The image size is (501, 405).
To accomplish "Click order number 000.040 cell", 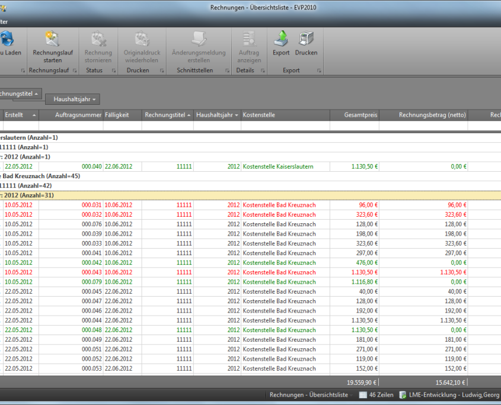I will click(x=71, y=166).
